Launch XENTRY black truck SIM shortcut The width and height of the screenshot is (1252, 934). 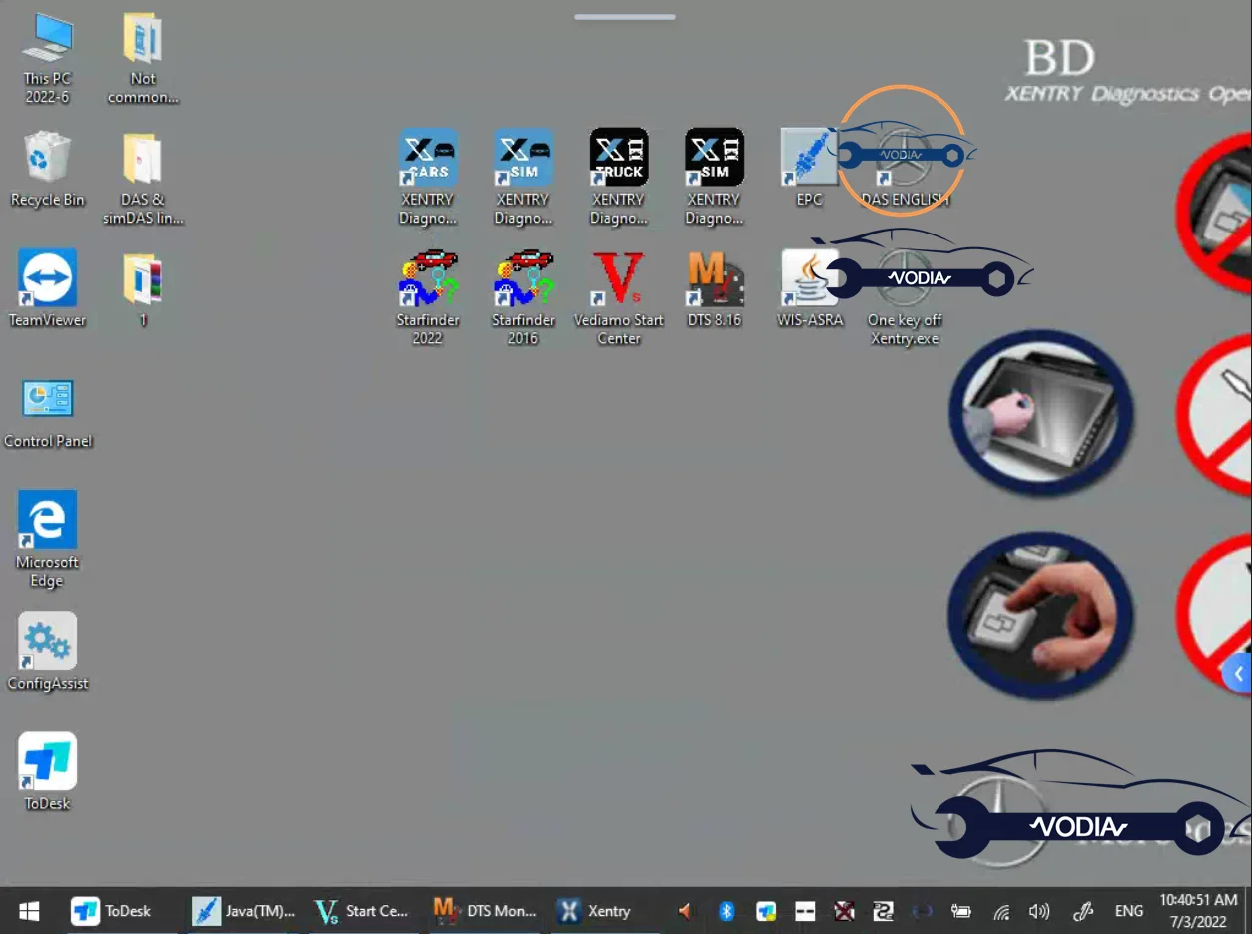(714, 177)
